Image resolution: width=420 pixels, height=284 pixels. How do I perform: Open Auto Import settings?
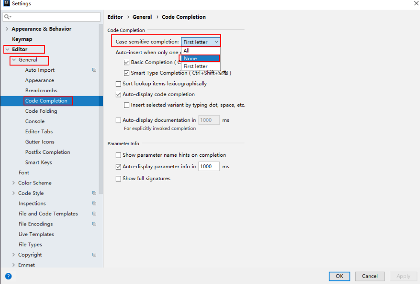pos(40,70)
